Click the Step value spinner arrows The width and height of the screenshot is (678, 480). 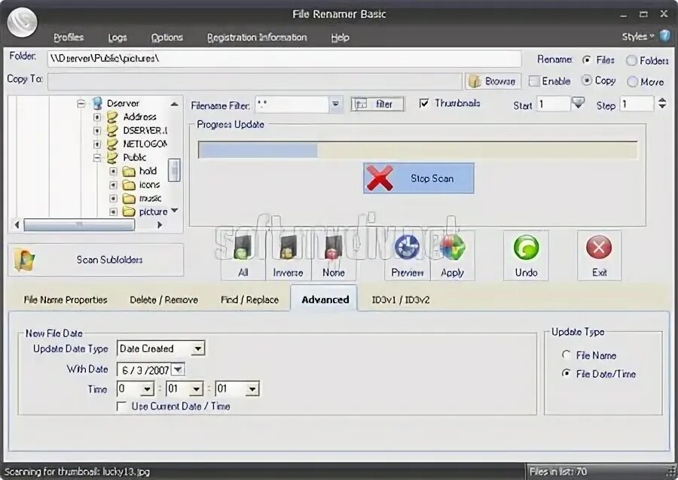[x=662, y=104]
